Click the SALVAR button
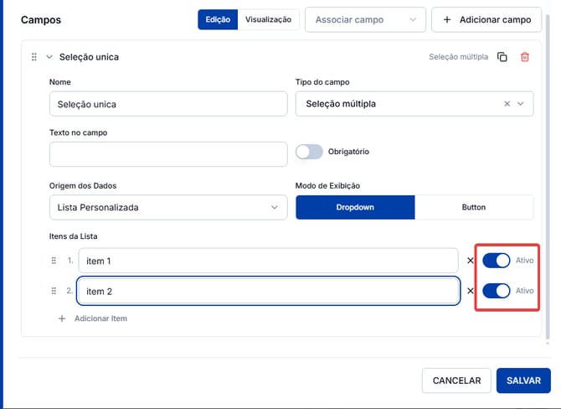Image resolution: width=561 pixels, height=409 pixels. tap(523, 381)
